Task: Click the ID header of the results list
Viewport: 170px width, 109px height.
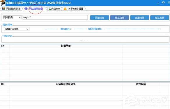Action: tap(2, 84)
